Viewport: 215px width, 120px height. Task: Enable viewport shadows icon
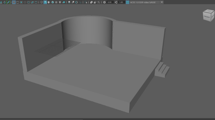(x=64, y=2)
